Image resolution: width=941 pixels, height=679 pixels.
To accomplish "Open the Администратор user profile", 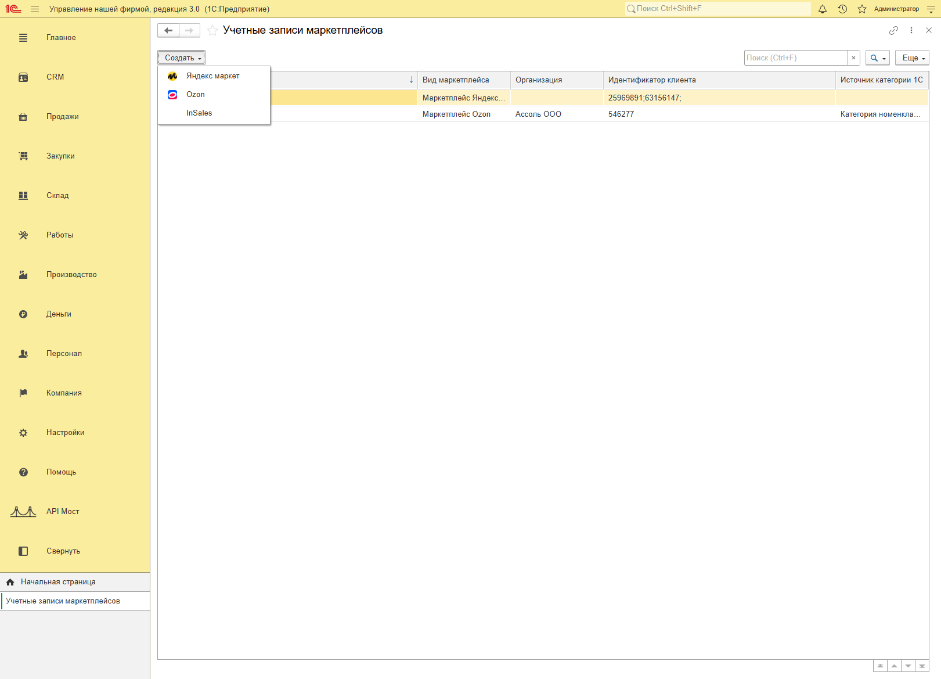I will coord(896,9).
